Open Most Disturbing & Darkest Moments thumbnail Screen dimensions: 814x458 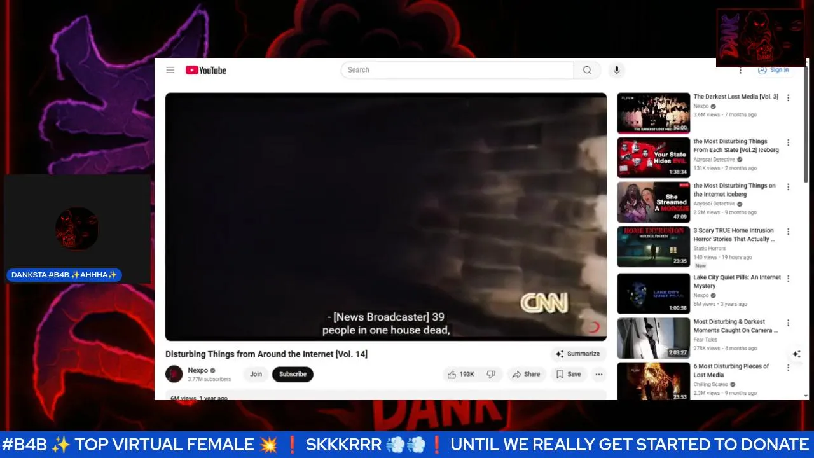coord(653,338)
